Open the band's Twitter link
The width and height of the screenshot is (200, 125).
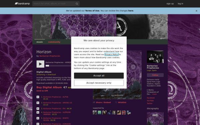click(x=150, y=103)
